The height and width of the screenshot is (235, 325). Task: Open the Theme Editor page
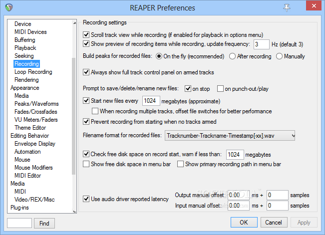(30, 128)
